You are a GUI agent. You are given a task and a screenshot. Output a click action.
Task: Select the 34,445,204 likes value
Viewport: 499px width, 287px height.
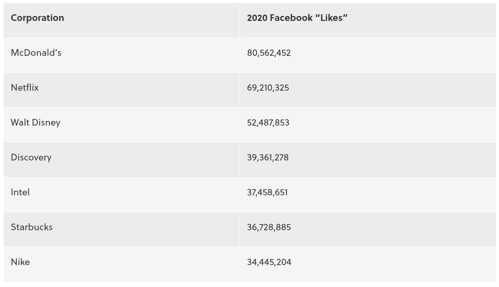[269, 262]
